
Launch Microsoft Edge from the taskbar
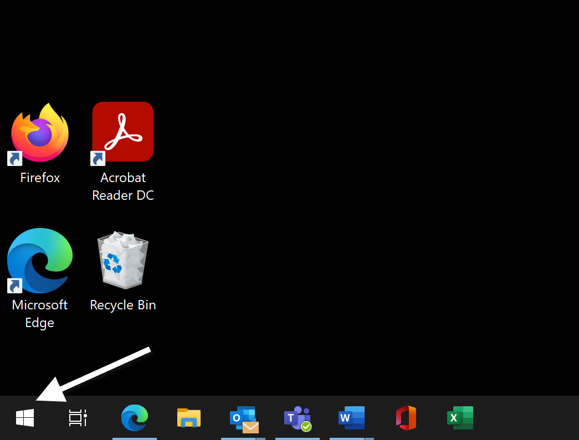(135, 417)
